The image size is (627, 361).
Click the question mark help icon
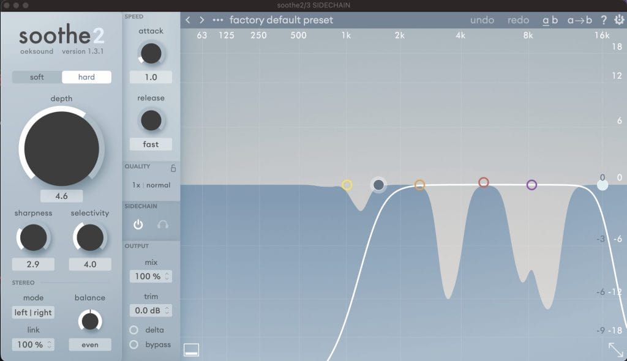[x=604, y=20]
